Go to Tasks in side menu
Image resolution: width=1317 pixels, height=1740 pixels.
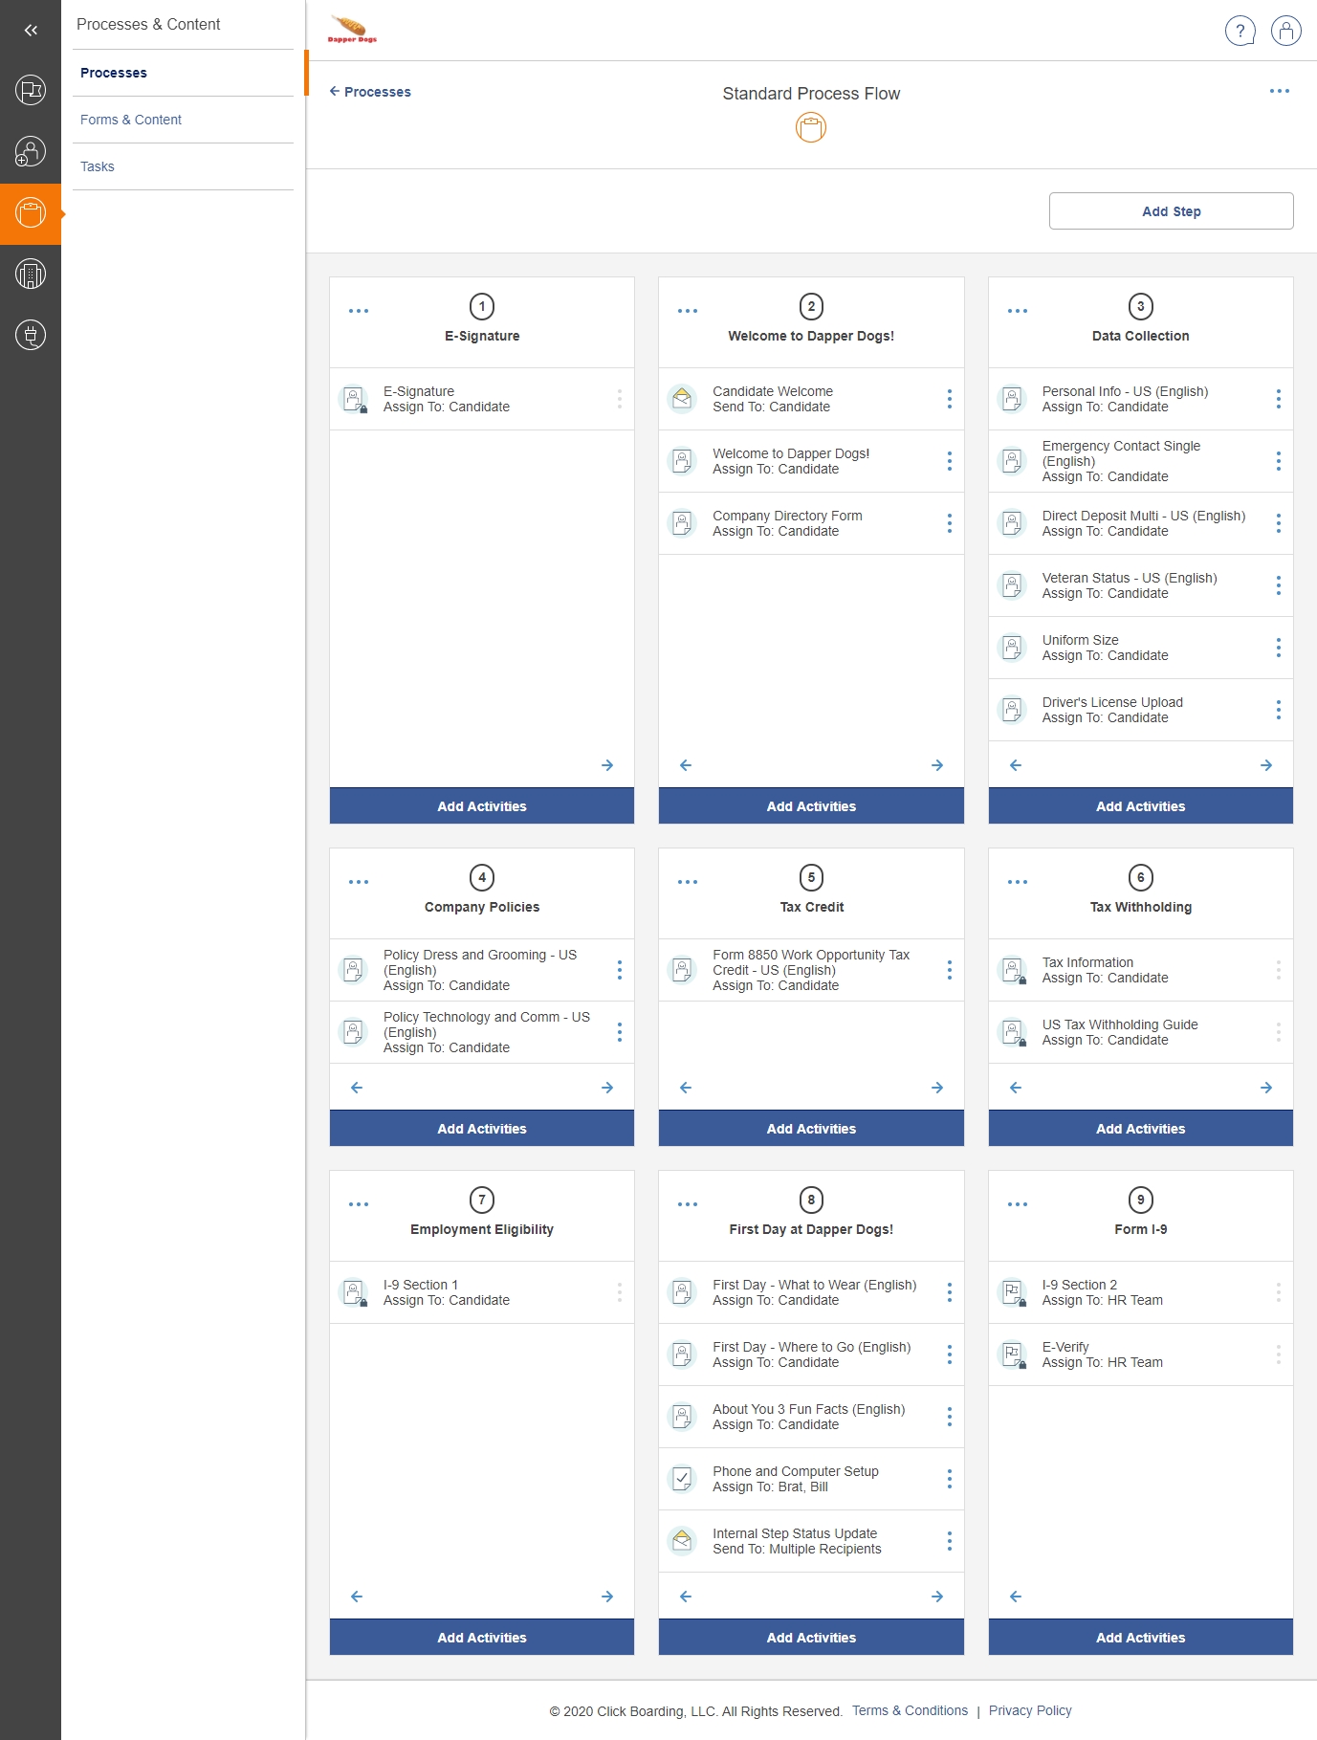coord(98,166)
